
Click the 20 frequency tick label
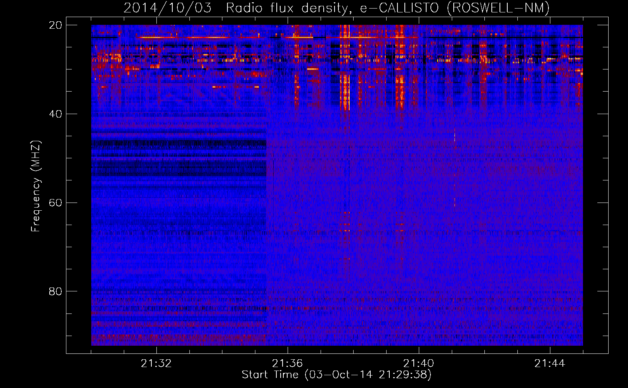56,25
